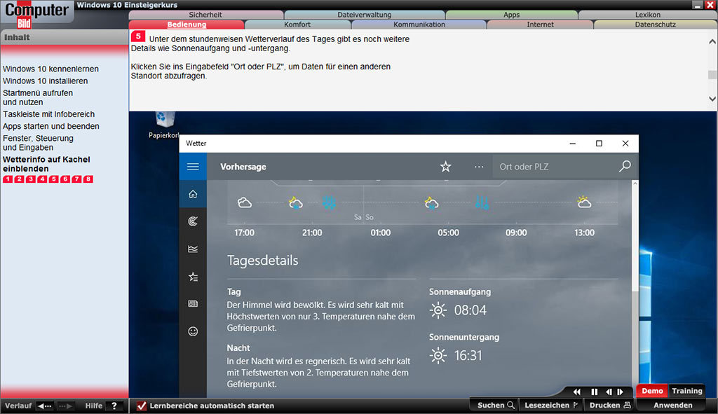718x414 pixels.
Task: Open the Lexikon tab
Action: point(647,15)
